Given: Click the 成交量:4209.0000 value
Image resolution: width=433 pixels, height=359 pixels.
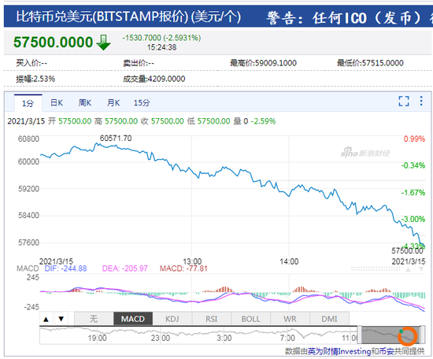Looking at the screenshot, I should tap(154, 79).
